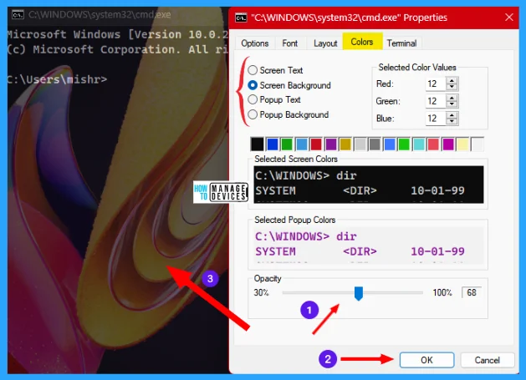Click the Green value input field
The width and height of the screenshot is (526, 380).
tap(436, 101)
